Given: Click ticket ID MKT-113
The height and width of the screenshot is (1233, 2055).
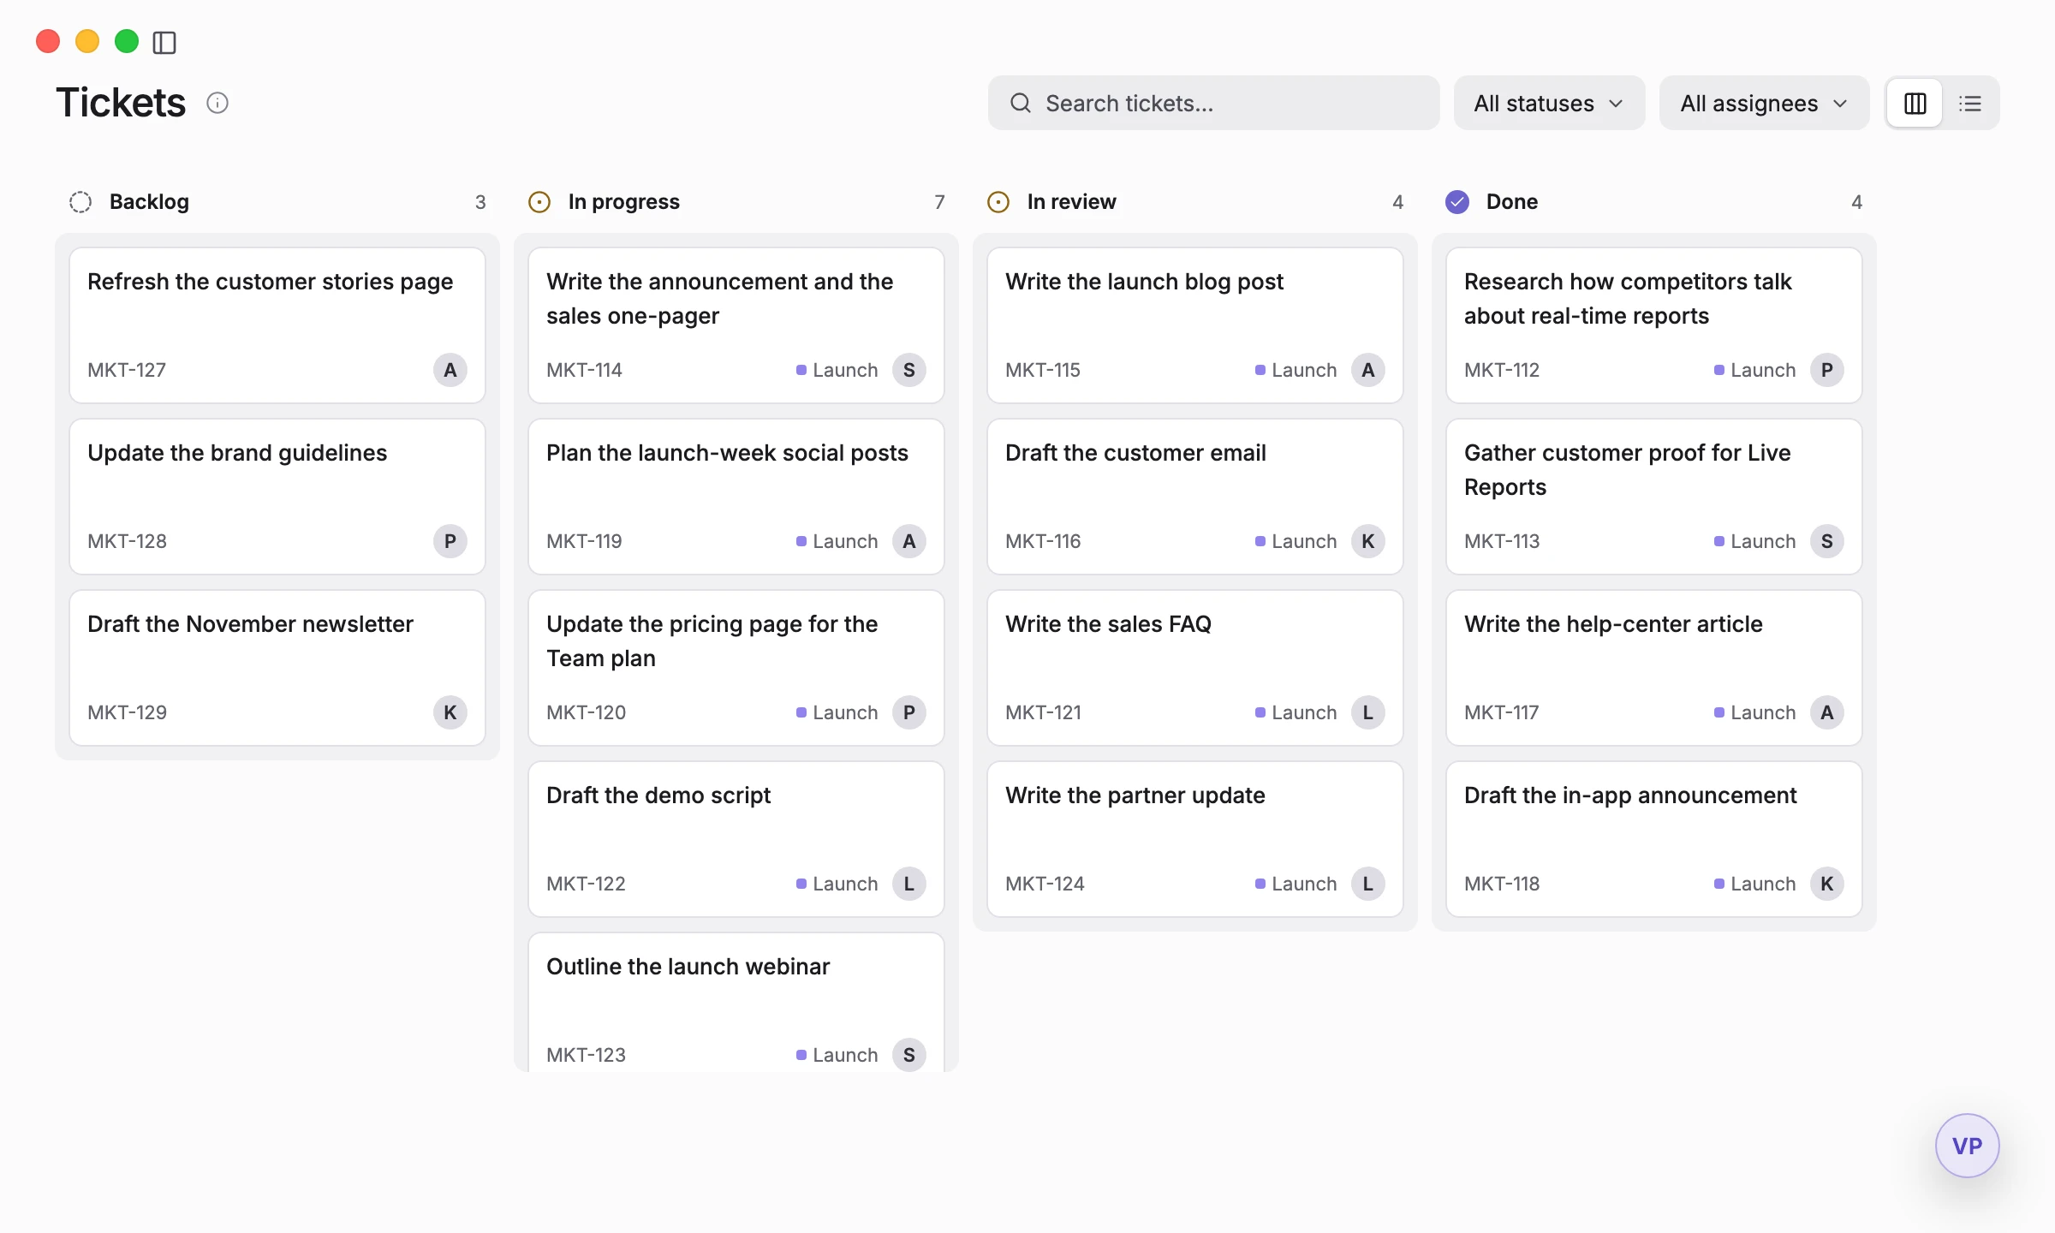Looking at the screenshot, I should (x=1502, y=541).
